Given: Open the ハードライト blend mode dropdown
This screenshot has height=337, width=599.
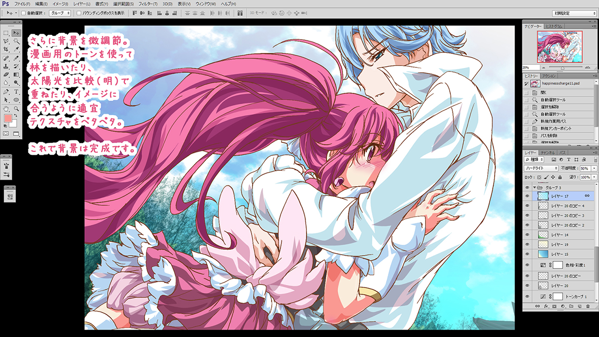Looking at the screenshot, I should click(x=541, y=168).
